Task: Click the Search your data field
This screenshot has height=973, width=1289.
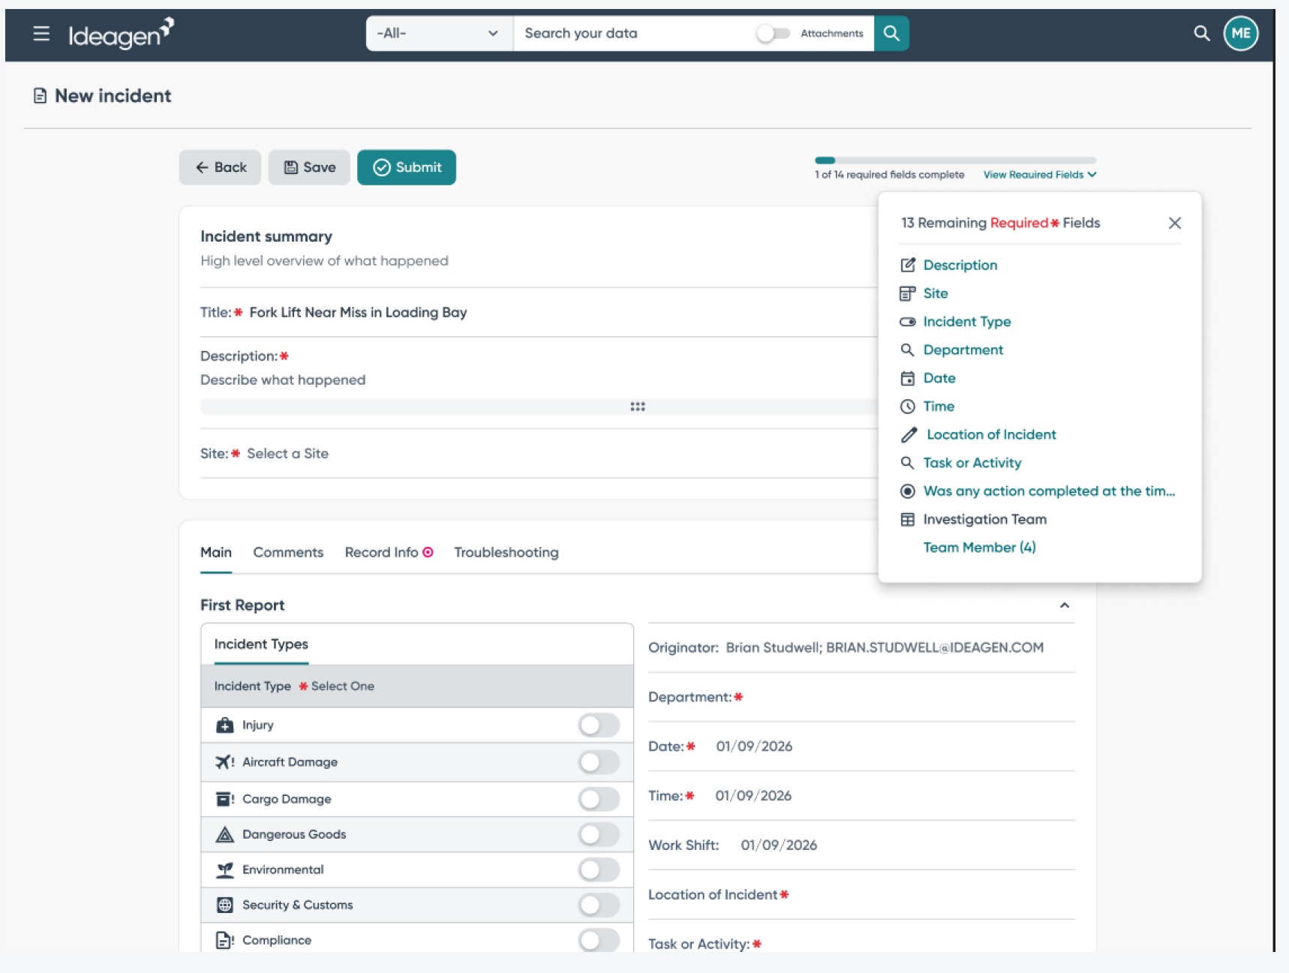Action: coord(636,33)
